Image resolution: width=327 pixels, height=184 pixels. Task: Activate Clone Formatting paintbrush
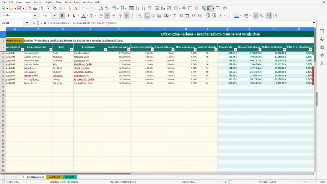click(x=70, y=8)
